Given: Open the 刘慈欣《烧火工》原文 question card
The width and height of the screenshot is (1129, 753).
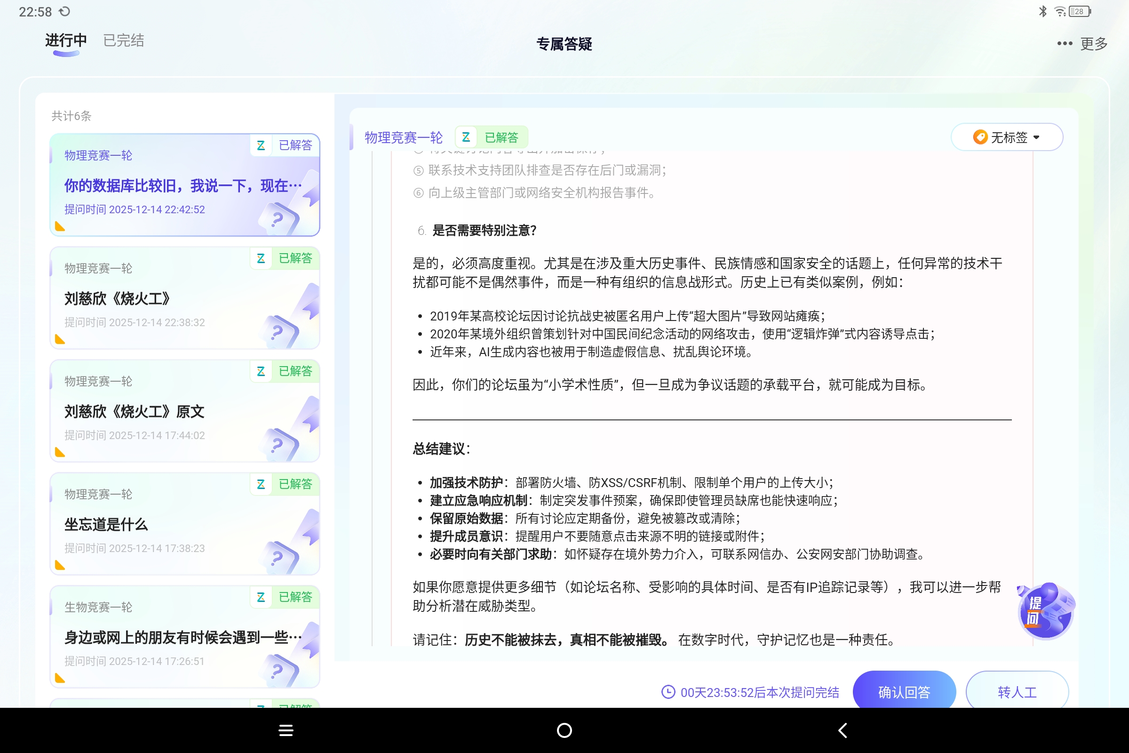Looking at the screenshot, I should pyautogui.click(x=184, y=411).
